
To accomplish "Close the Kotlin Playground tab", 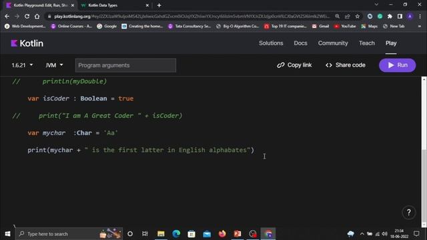I will point(73,5).
